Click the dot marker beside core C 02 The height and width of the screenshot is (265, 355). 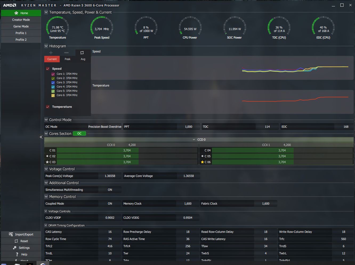47,156
